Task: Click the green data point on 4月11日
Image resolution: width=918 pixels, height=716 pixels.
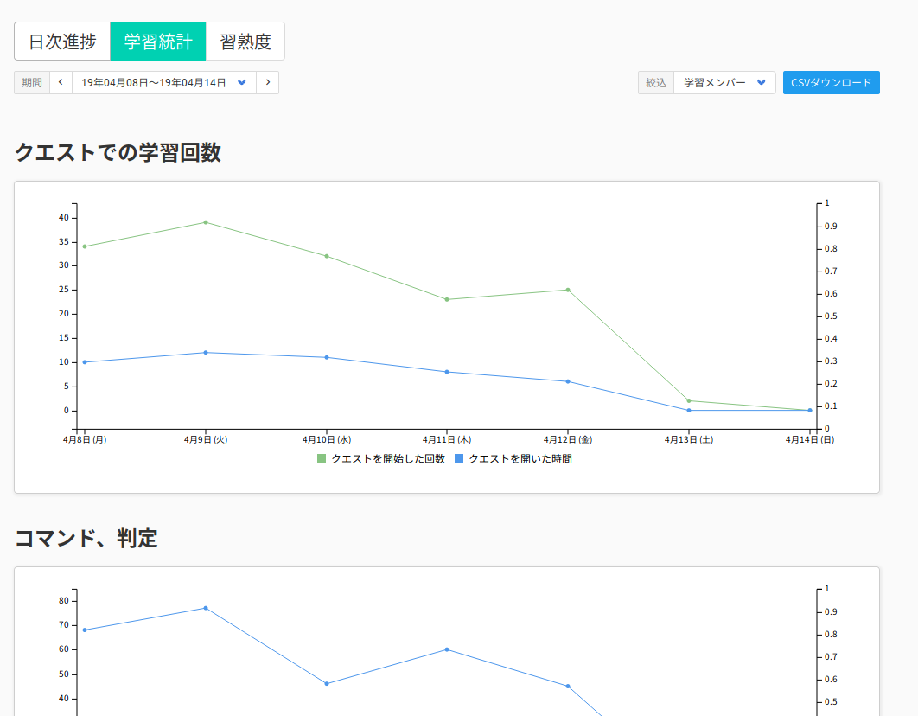Action: point(447,300)
